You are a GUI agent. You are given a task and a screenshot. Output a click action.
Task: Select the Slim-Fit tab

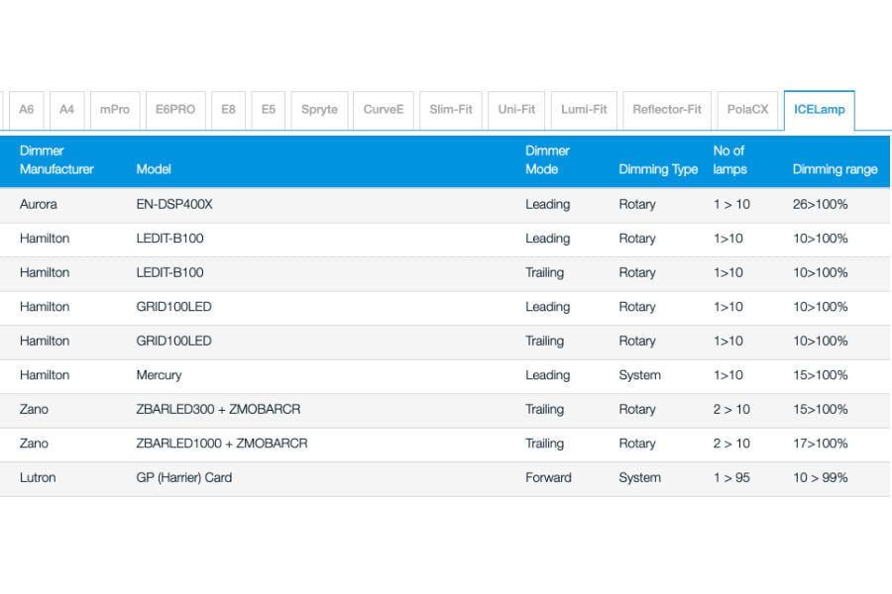pyautogui.click(x=451, y=110)
